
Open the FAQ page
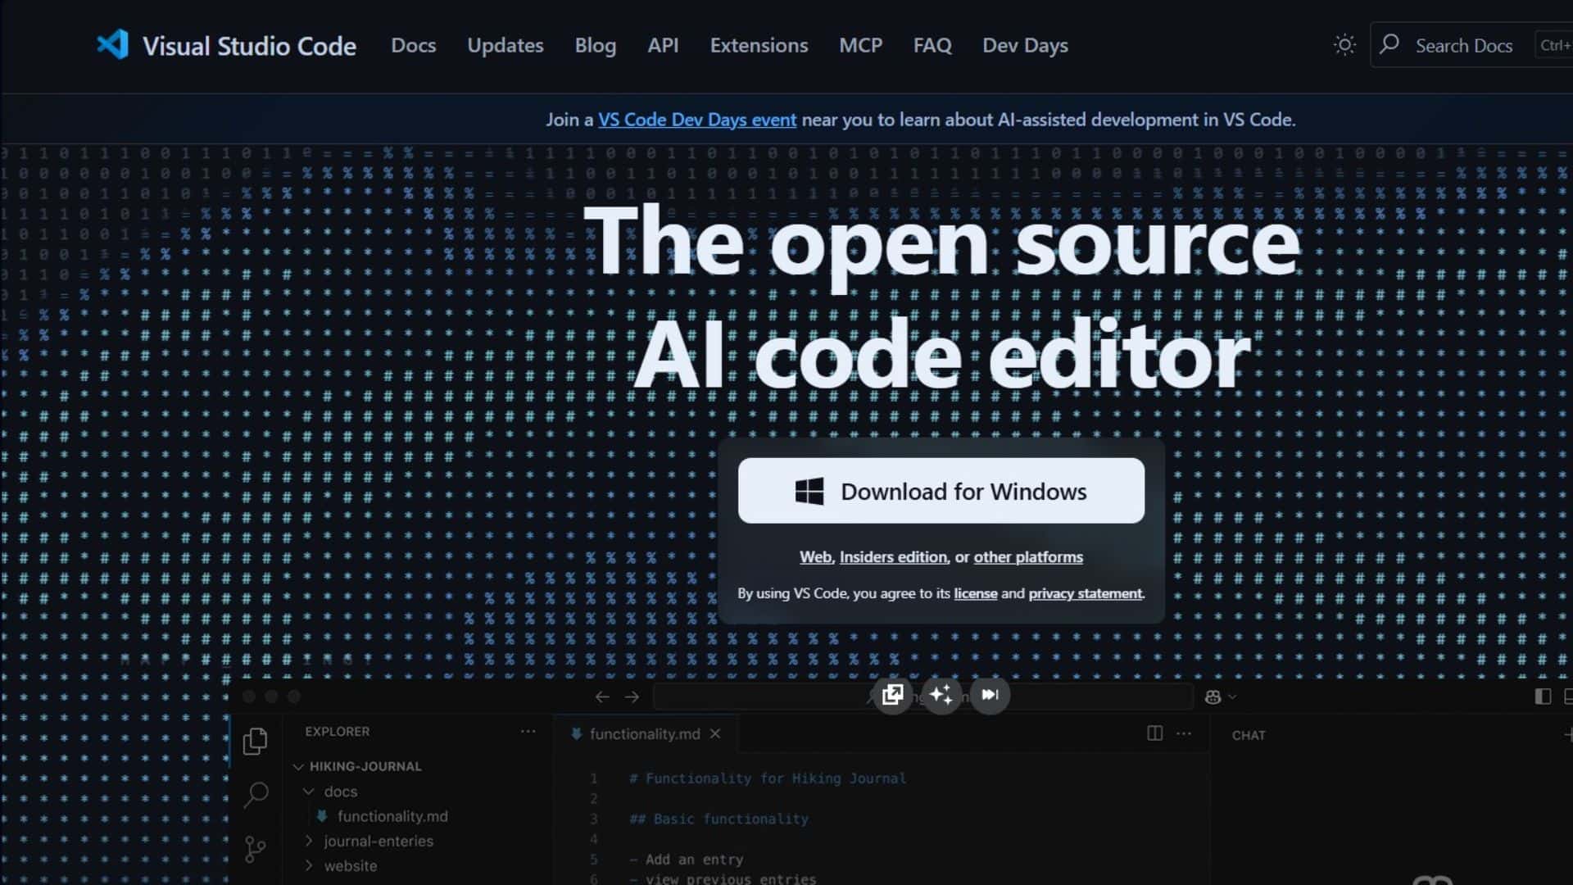932,45
